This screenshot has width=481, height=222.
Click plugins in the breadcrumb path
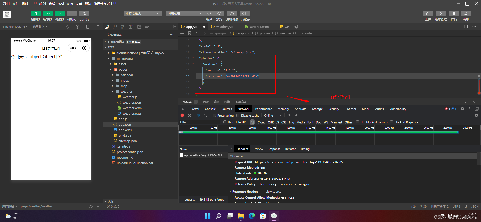click(x=265, y=33)
